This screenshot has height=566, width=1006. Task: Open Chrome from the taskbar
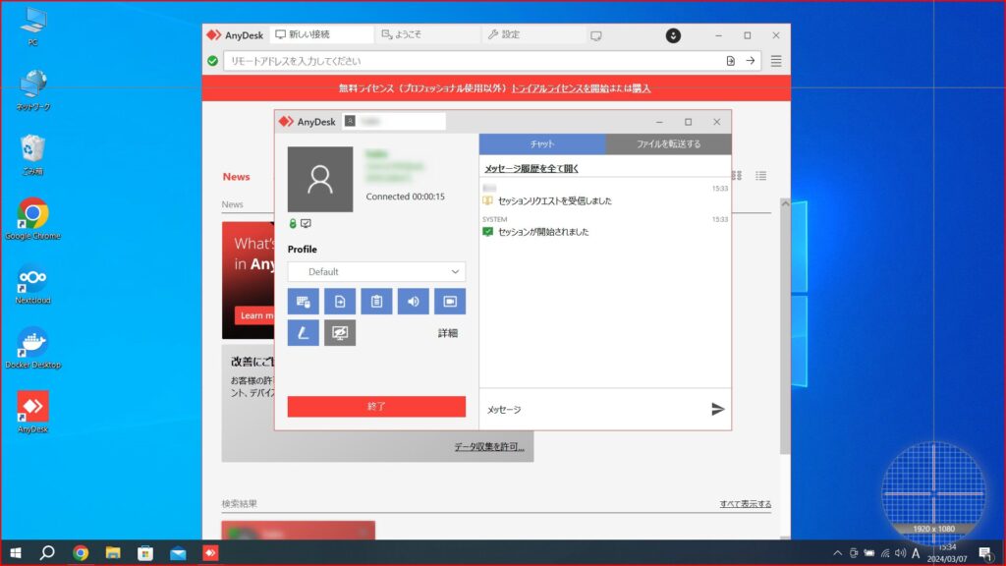81,553
